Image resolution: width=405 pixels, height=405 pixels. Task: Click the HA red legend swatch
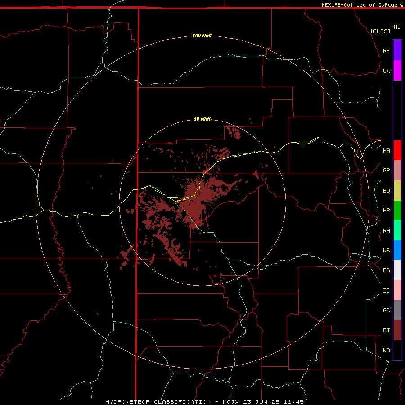point(397,150)
